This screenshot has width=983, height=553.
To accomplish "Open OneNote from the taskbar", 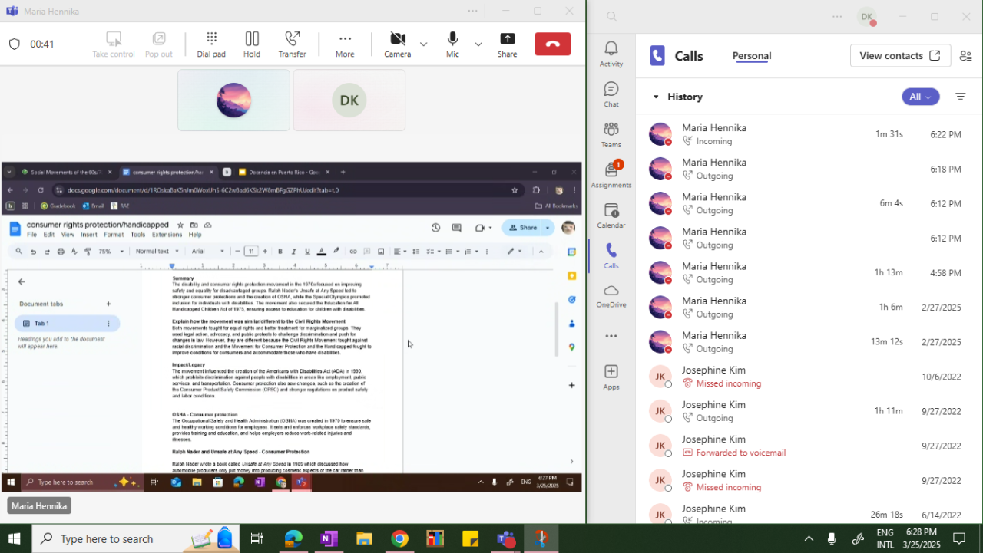I will pos(329,538).
